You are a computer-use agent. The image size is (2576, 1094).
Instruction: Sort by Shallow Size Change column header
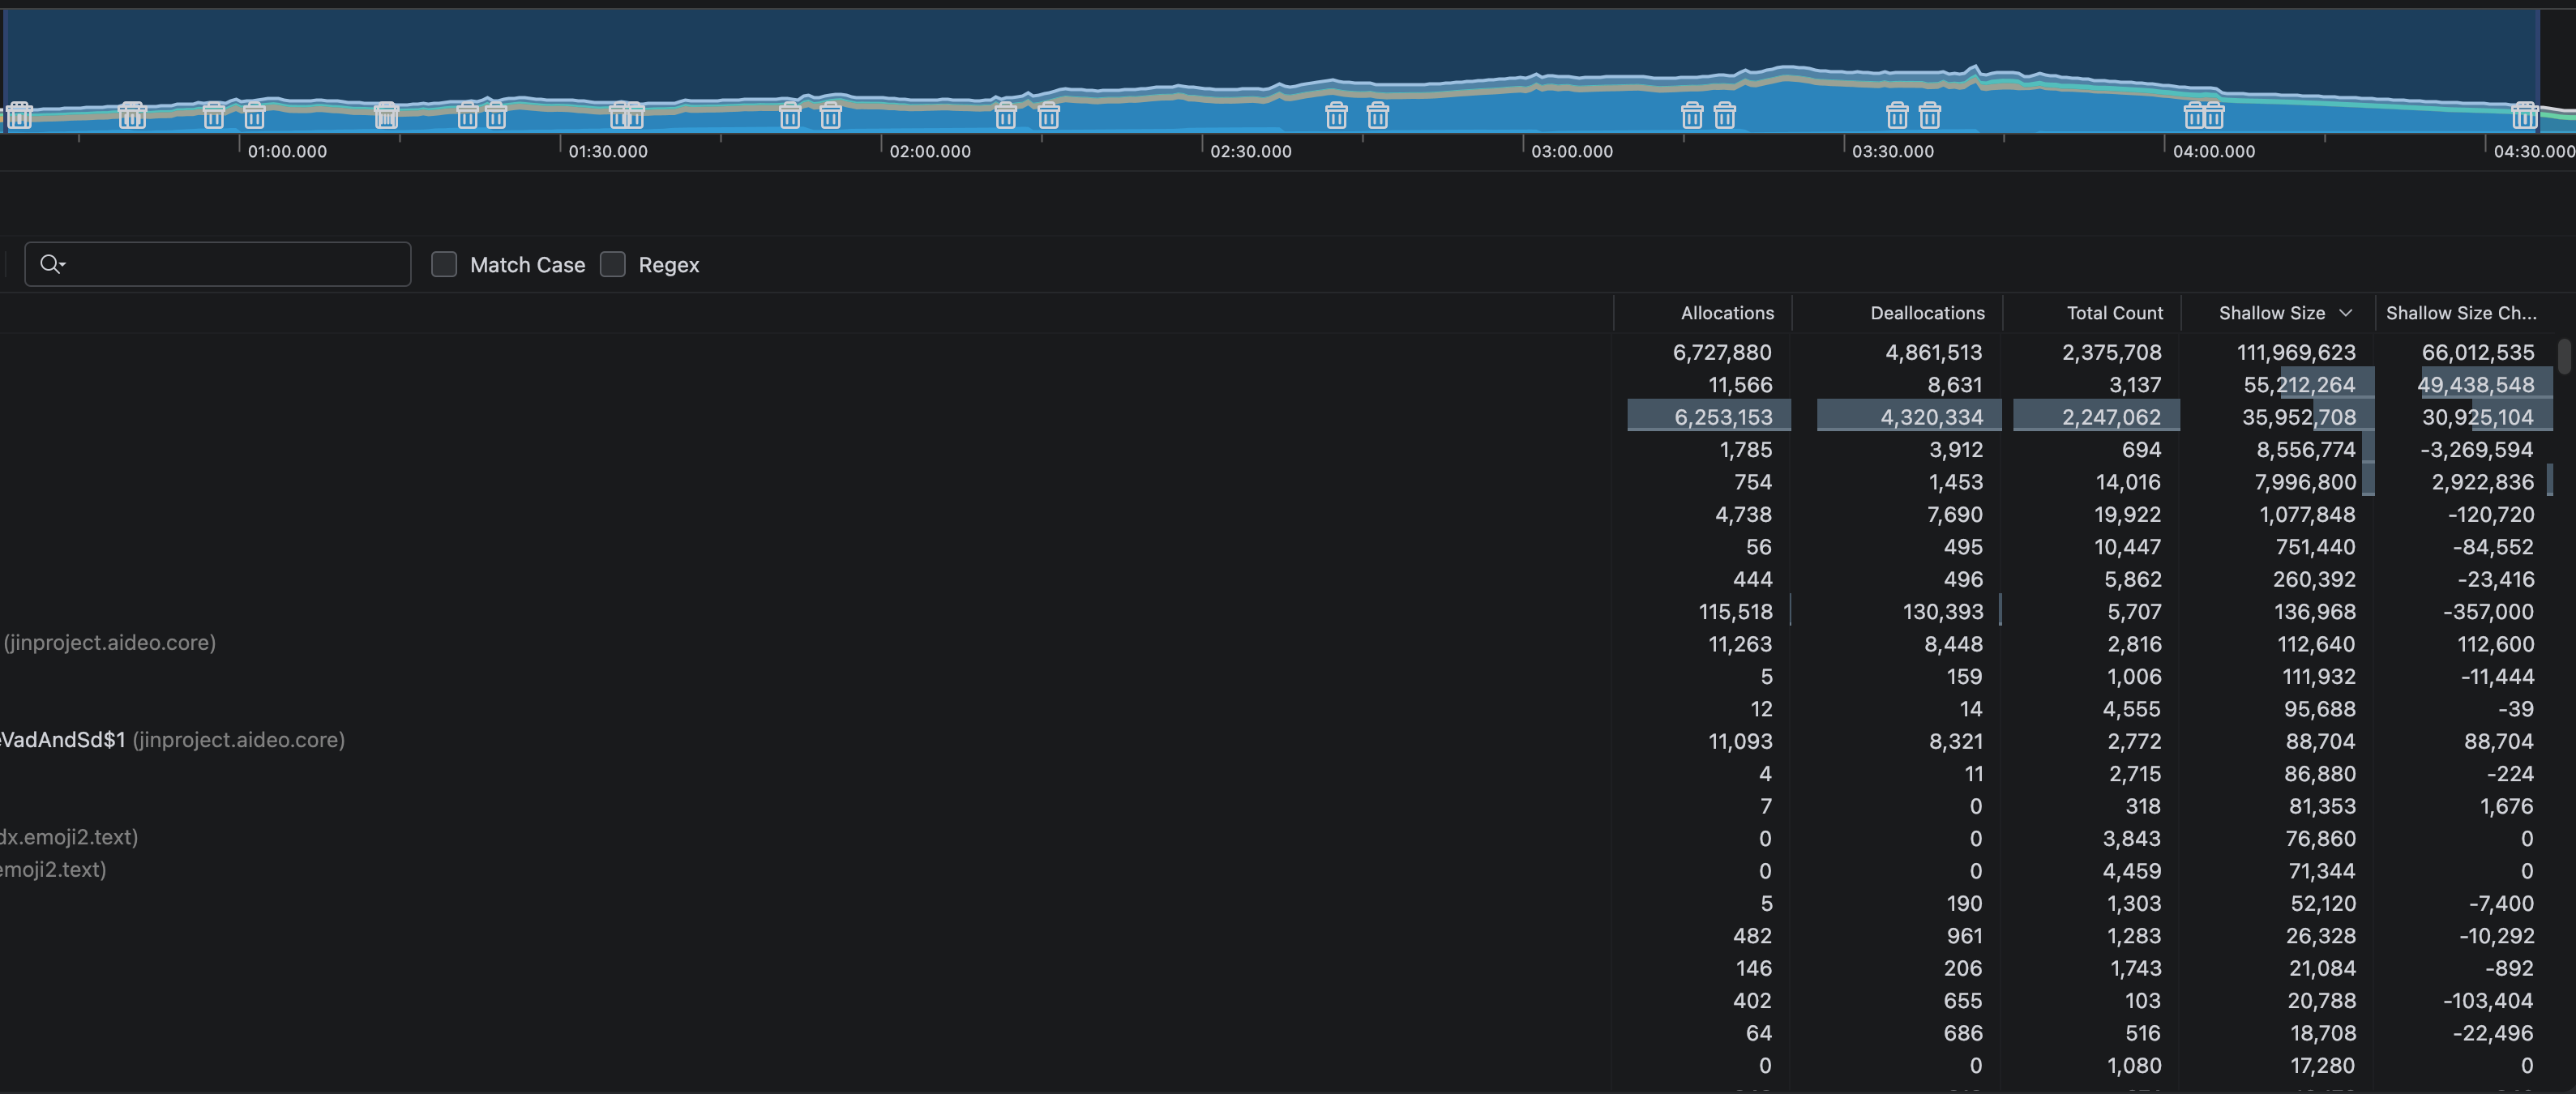pyautogui.click(x=2460, y=313)
